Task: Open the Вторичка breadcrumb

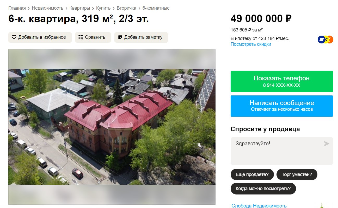Action: tap(126, 8)
